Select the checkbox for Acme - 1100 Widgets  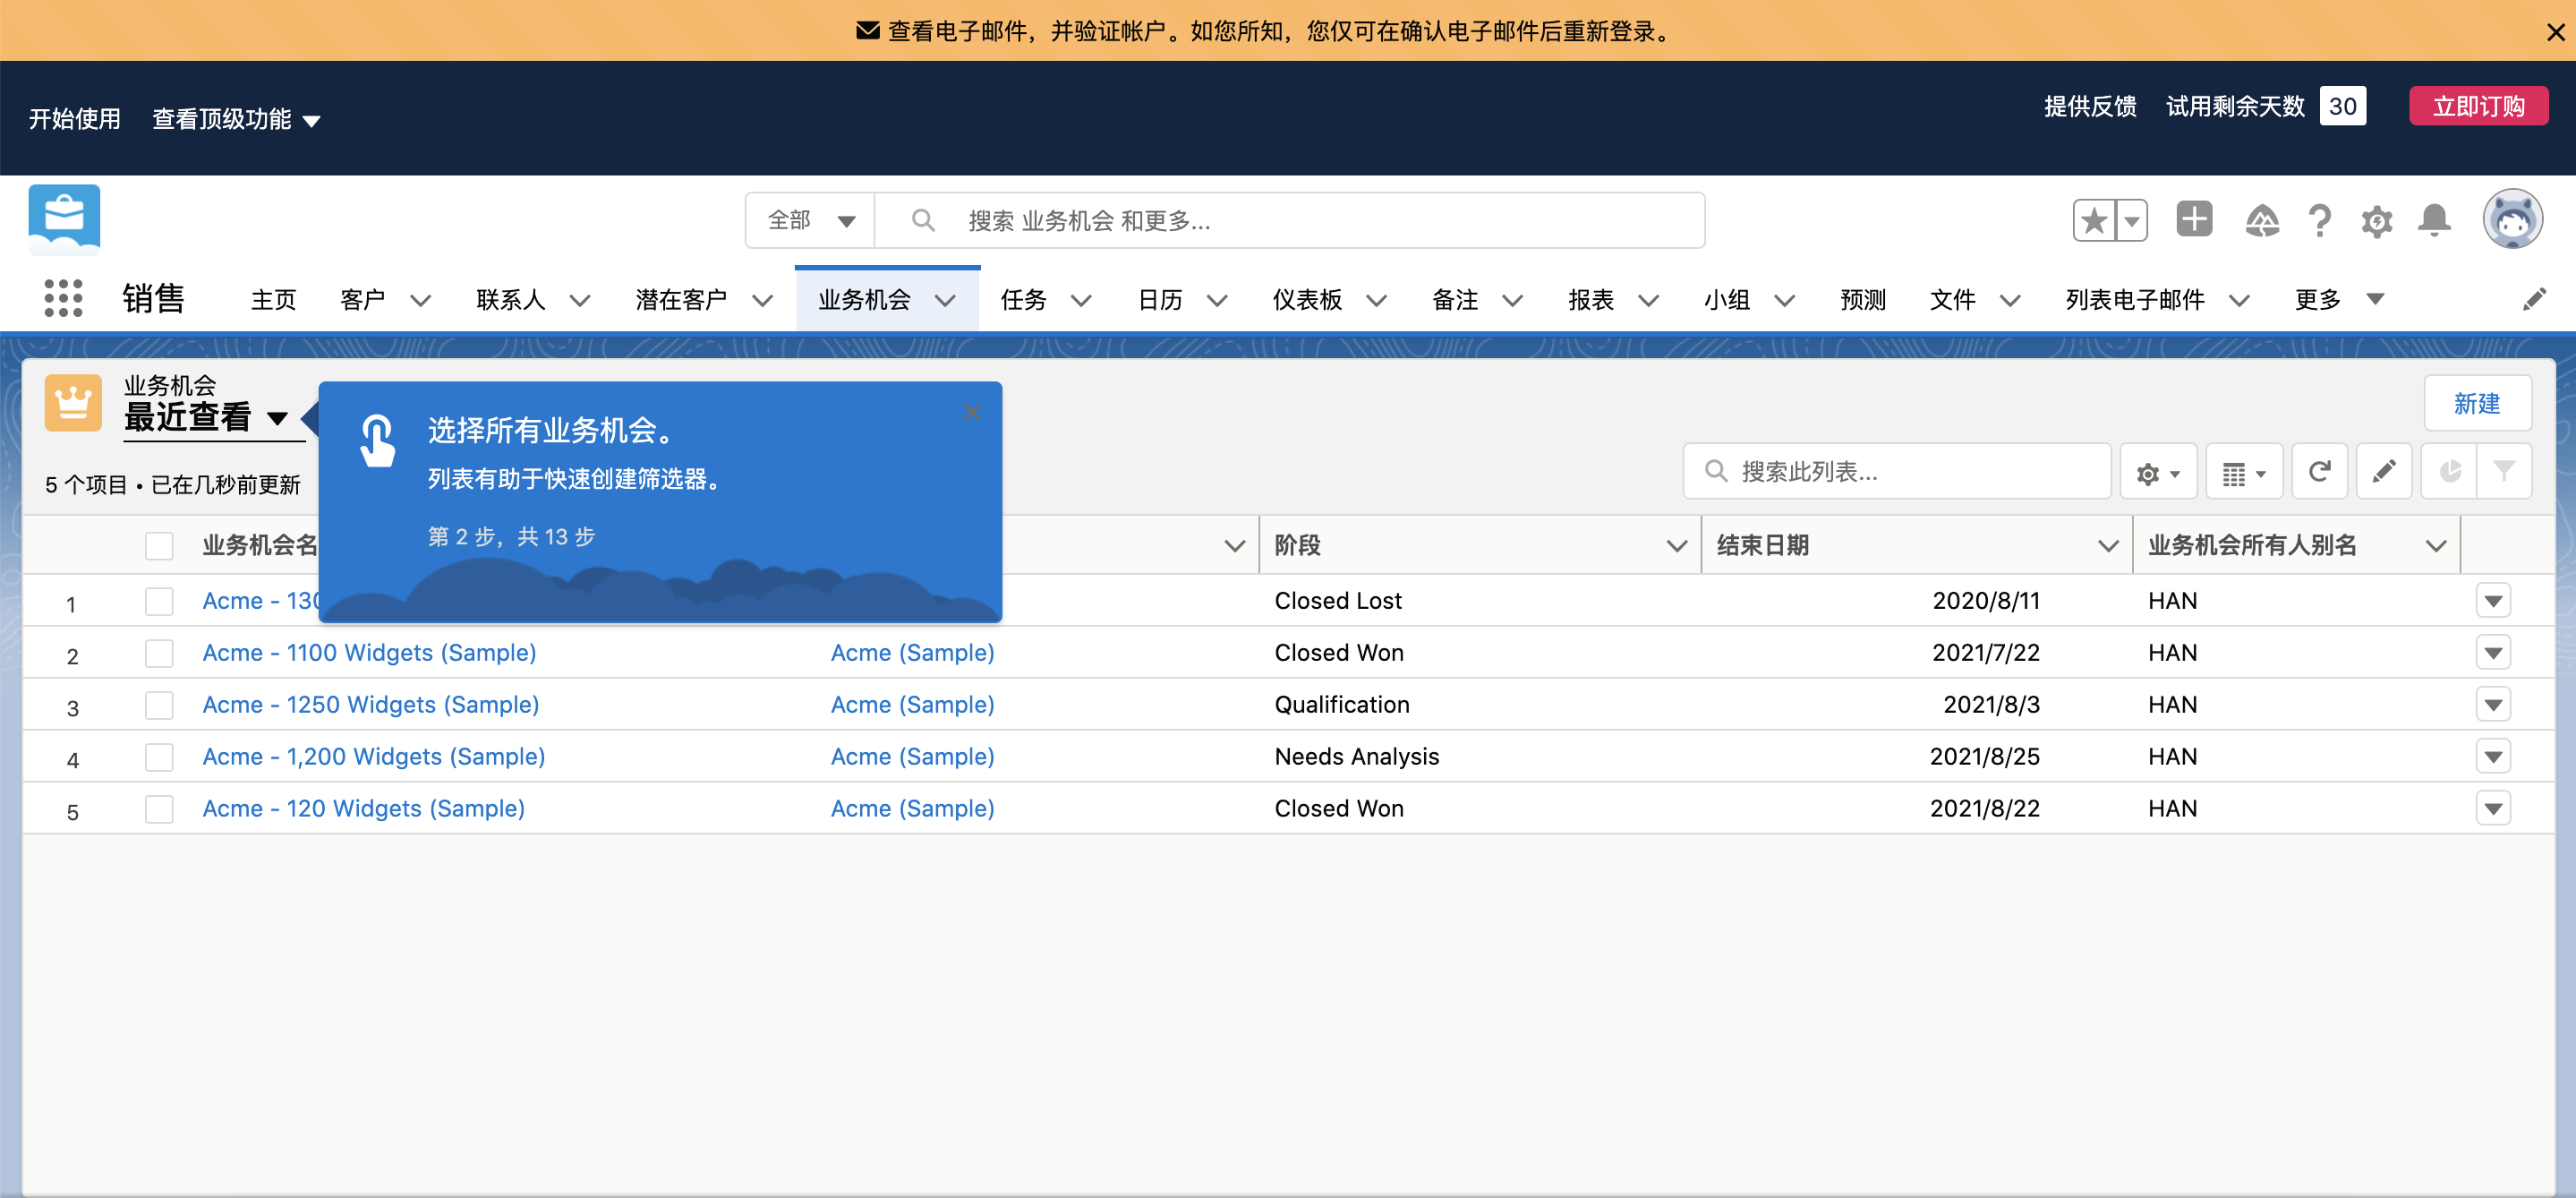(x=159, y=653)
